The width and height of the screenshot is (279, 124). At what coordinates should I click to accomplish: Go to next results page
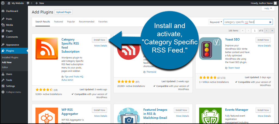coord(266,30)
